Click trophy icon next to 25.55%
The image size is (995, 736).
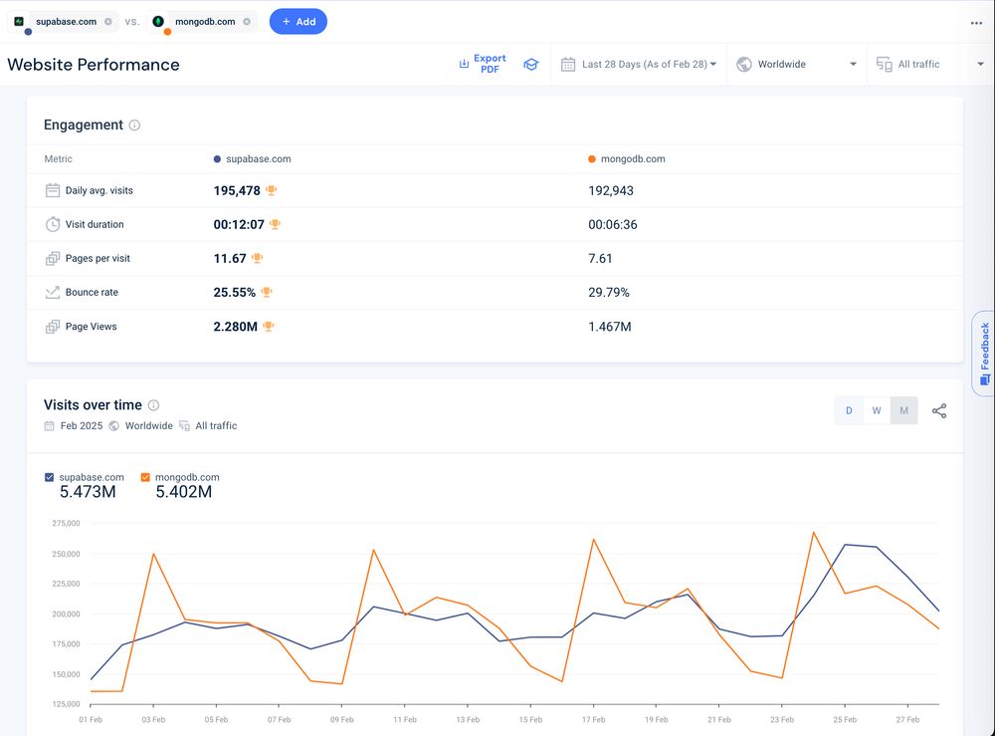[267, 292]
